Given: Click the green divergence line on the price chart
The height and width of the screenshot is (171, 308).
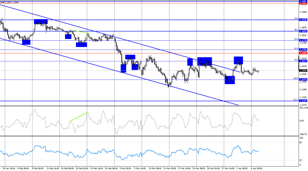Looking at the screenshot, I should click(79, 31).
